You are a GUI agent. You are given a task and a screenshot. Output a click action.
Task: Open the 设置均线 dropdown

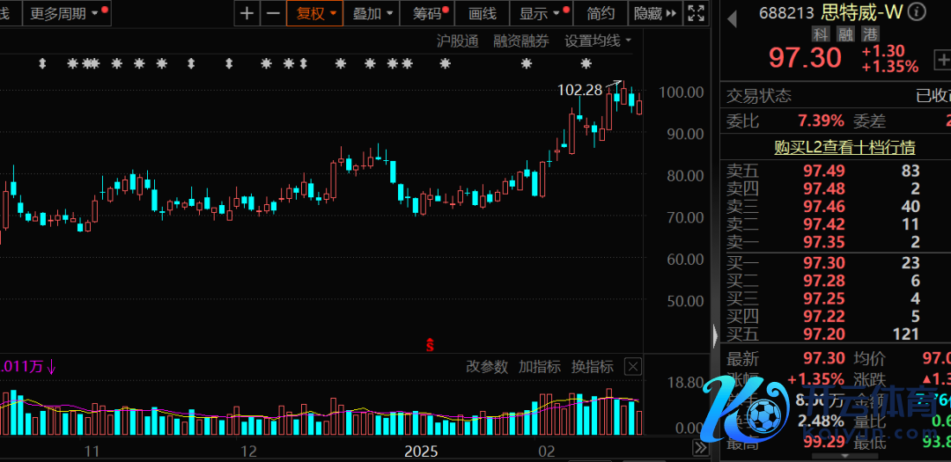[598, 40]
